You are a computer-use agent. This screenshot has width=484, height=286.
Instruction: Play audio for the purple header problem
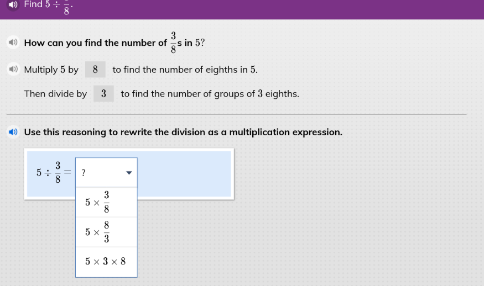pyautogui.click(x=13, y=4)
